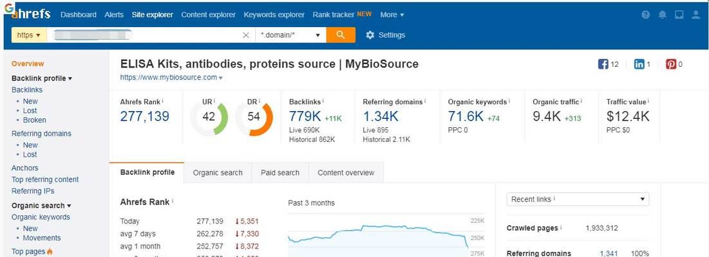Collapse the Backlink profile sidebar section
This screenshot has width=709, height=257.
[42, 78]
